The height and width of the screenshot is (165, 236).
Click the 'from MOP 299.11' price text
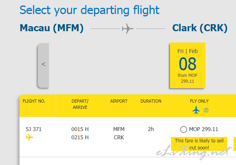click(188, 78)
